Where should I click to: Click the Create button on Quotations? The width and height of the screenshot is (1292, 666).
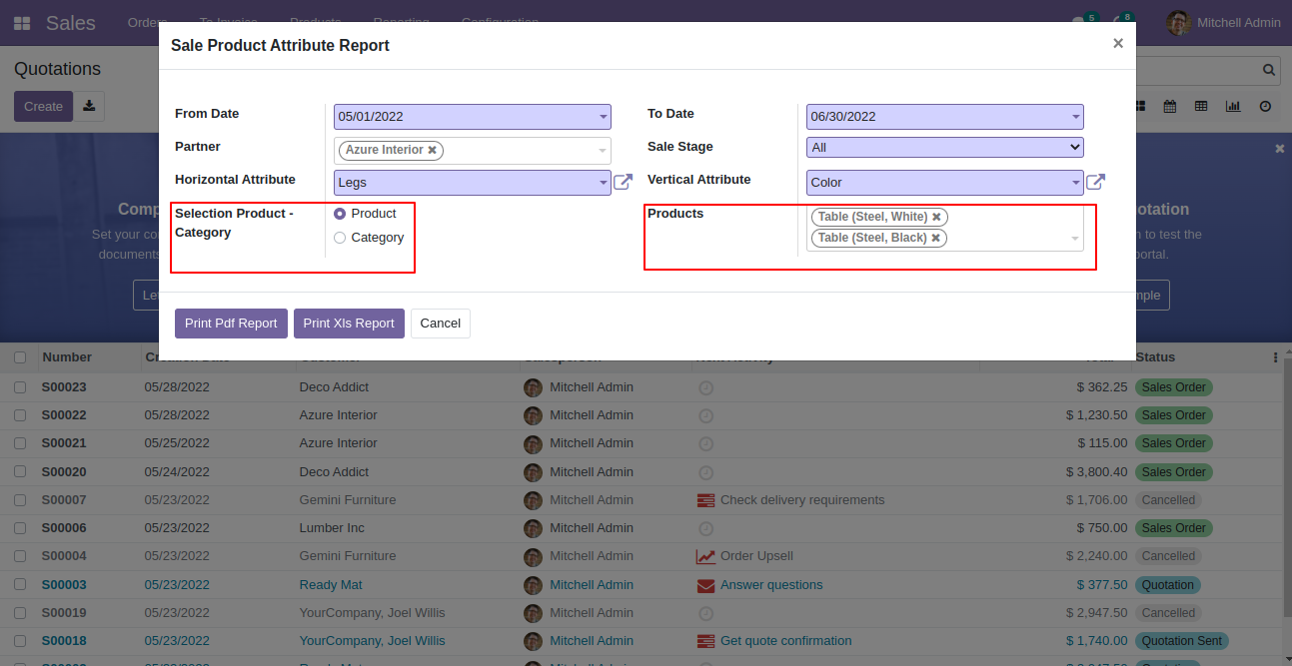(x=43, y=106)
